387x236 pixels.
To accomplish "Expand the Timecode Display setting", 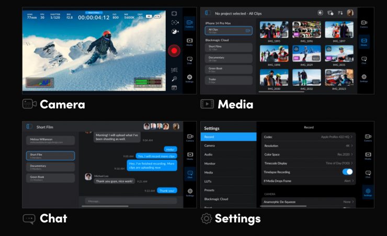I will [309, 163].
